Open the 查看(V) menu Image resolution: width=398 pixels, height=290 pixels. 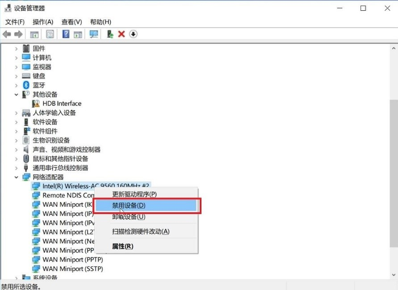[x=71, y=22]
